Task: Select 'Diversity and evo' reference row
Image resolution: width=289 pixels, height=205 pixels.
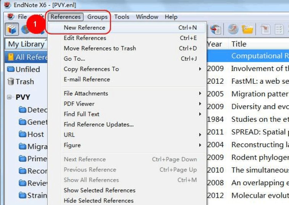Action: 248,106
